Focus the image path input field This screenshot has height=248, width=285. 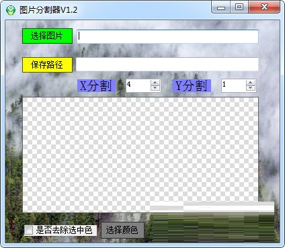coord(167,36)
